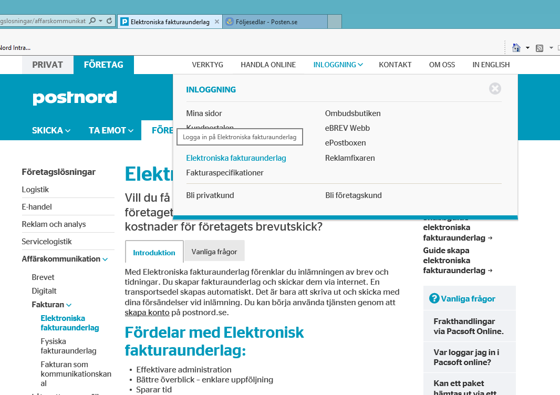Switch to the PRIVAT section tab
This screenshot has width=560, height=395.
[47, 65]
